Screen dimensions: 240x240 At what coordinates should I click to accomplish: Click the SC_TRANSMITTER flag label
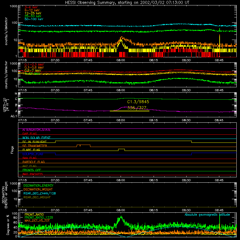pos(35,146)
